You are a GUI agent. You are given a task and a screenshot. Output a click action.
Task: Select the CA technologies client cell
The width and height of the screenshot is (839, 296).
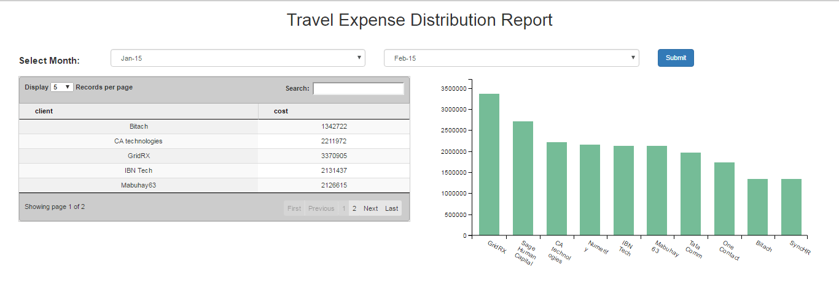tap(139, 141)
